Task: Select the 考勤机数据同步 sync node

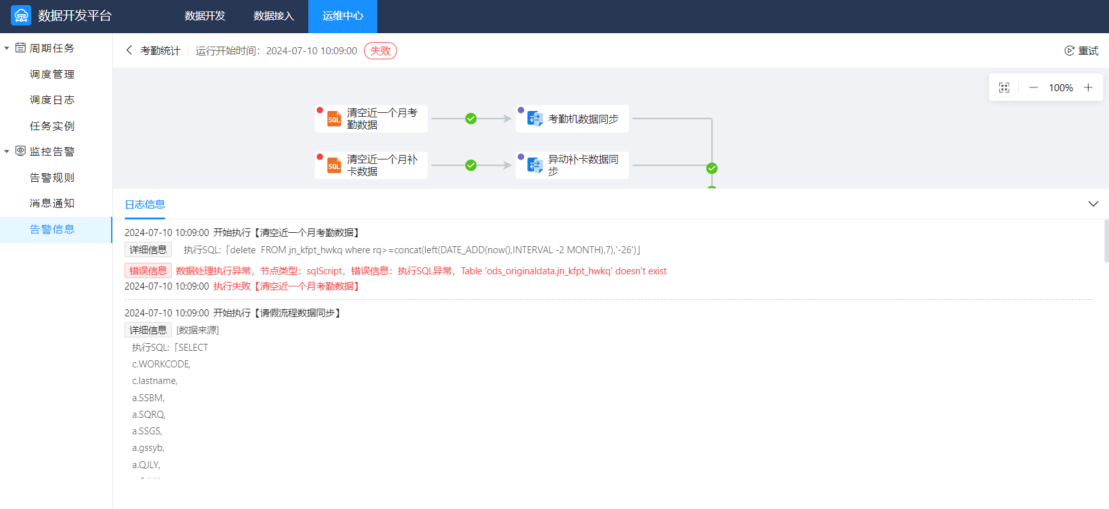Action: pos(572,119)
